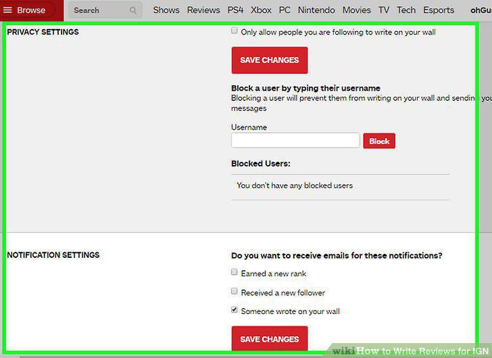
Task: Click the Block button
Action: 379,141
